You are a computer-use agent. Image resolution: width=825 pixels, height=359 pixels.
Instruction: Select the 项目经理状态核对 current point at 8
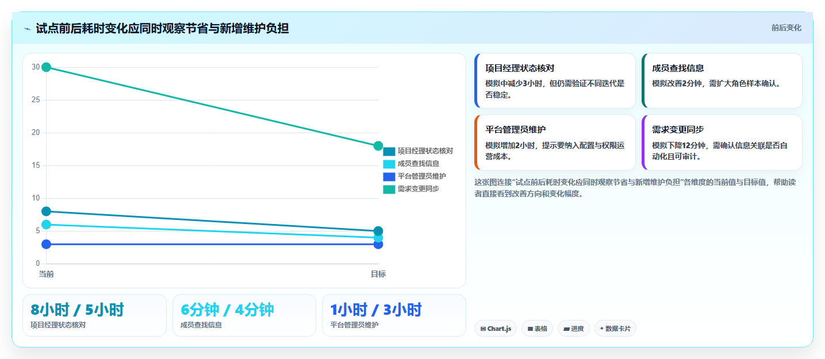point(47,211)
